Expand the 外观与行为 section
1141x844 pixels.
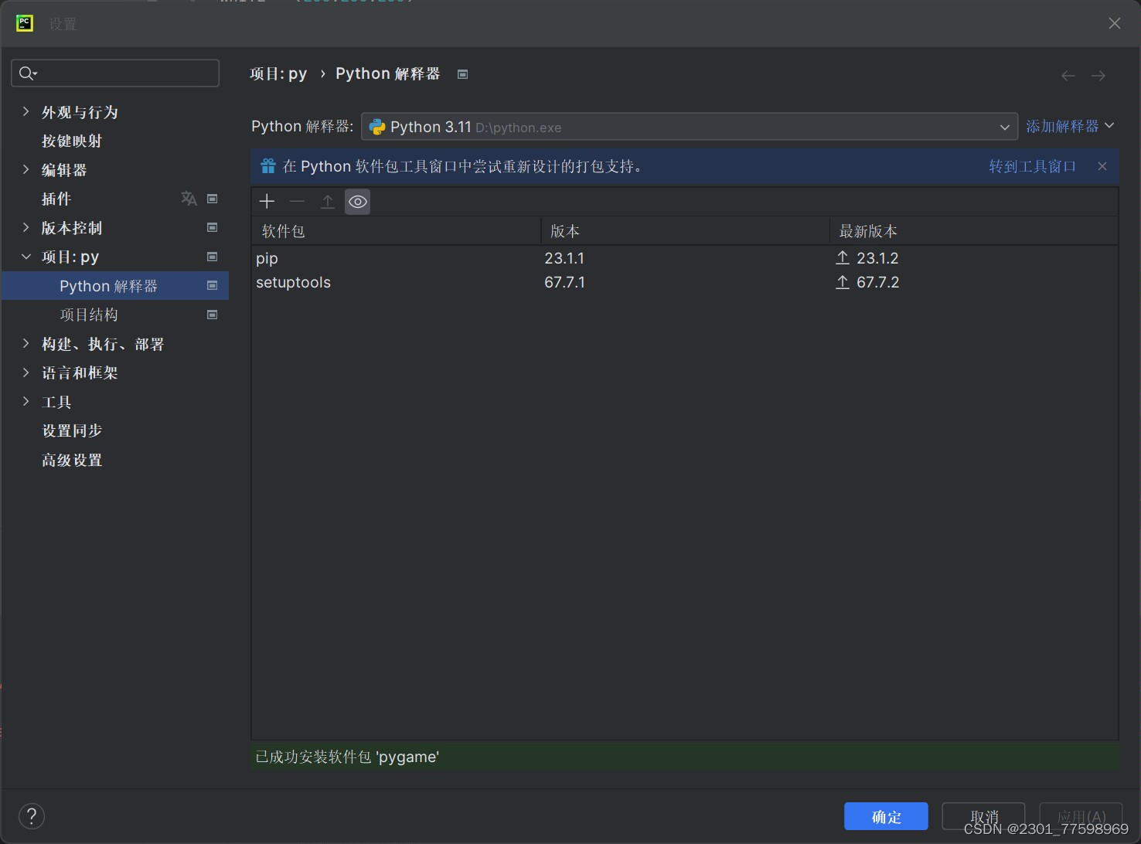[x=26, y=111]
